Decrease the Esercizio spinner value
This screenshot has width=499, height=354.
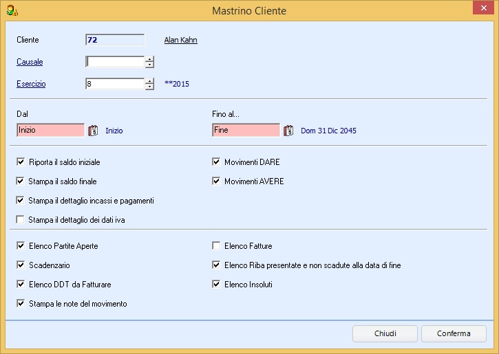click(x=149, y=87)
